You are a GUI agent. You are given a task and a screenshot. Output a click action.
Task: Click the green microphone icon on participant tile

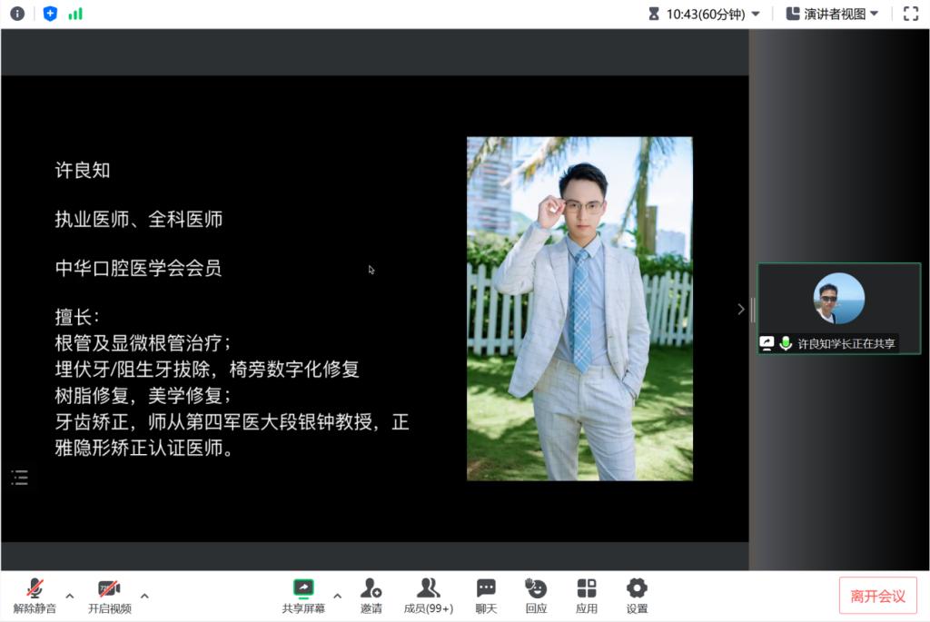[786, 342]
